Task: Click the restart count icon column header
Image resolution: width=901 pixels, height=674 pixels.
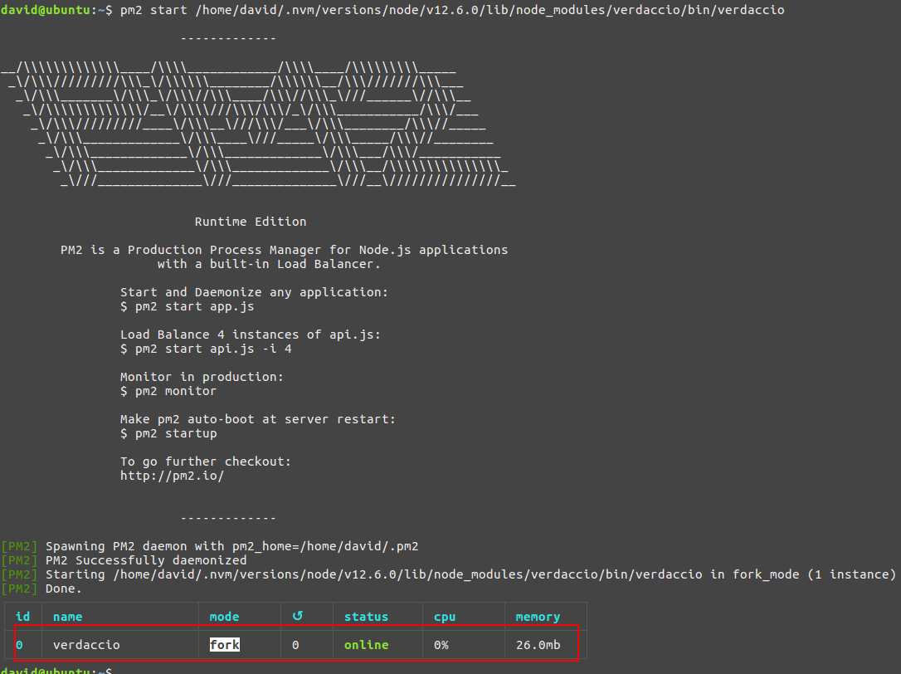Action: [298, 617]
